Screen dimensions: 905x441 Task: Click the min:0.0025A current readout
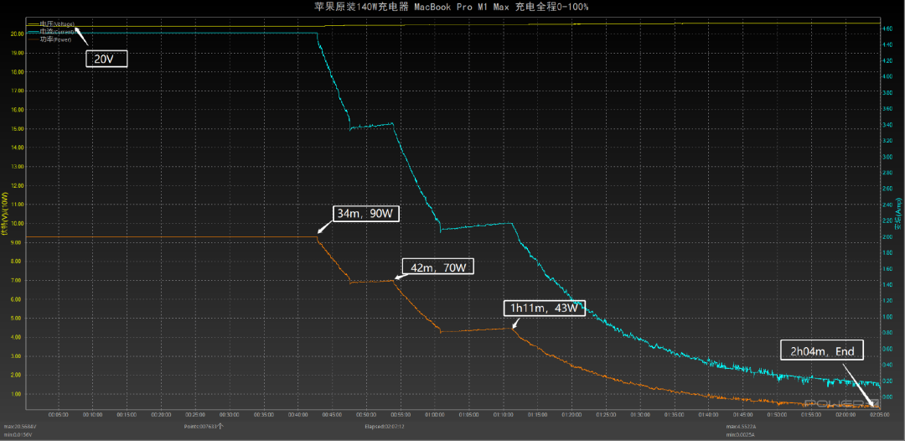click(x=741, y=433)
